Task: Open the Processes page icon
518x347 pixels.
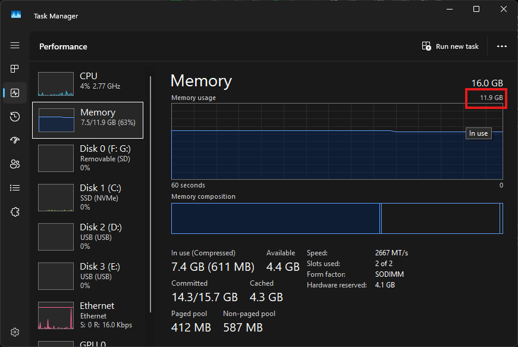Action: pos(15,69)
